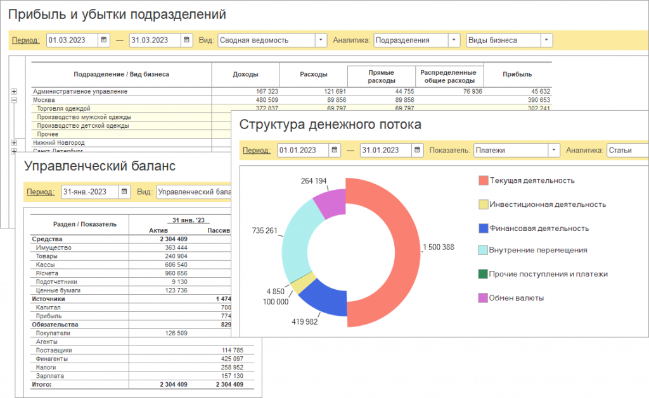The image size is (649, 398).
Task: Click the Управленческий баланс view field
Action: point(194,192)
